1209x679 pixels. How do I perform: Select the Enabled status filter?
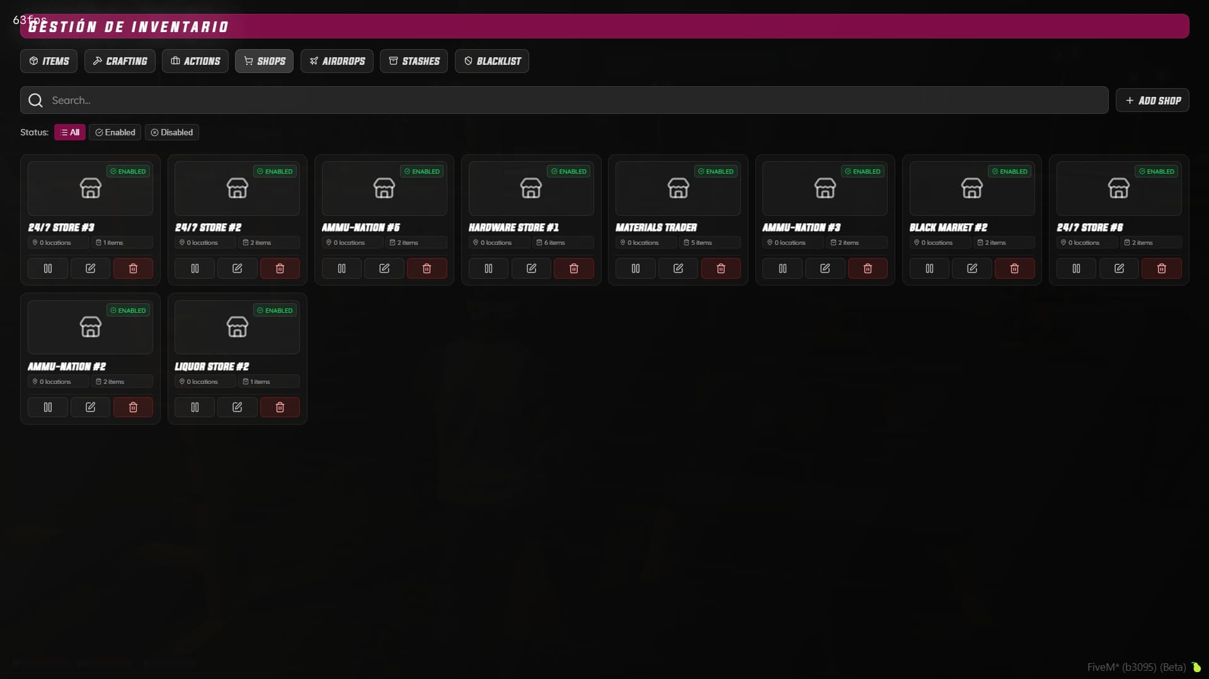click(115, 132)
